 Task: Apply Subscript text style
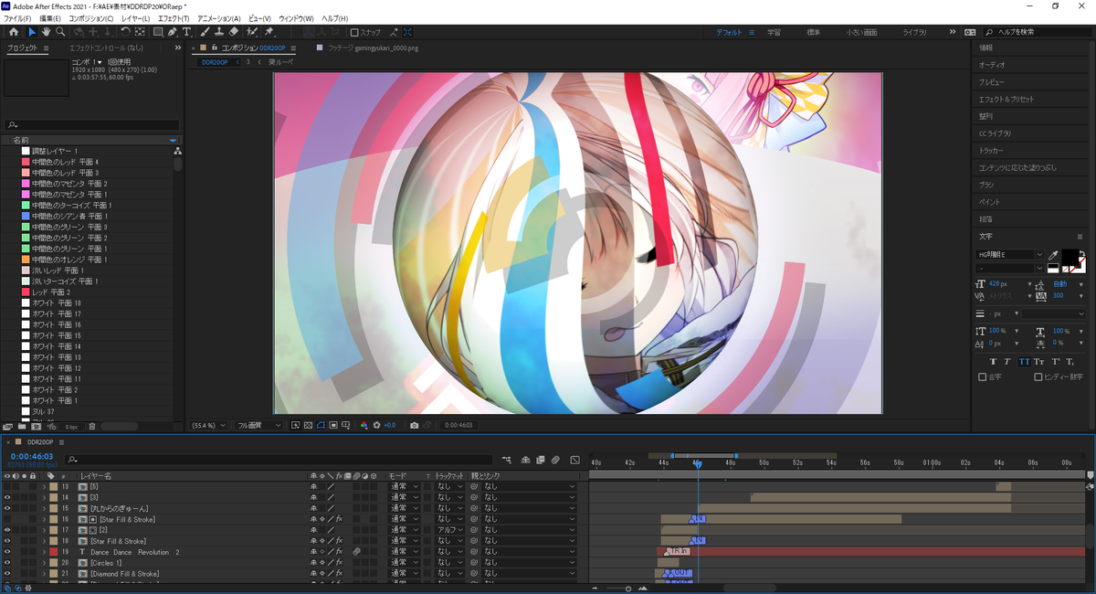1070,362
